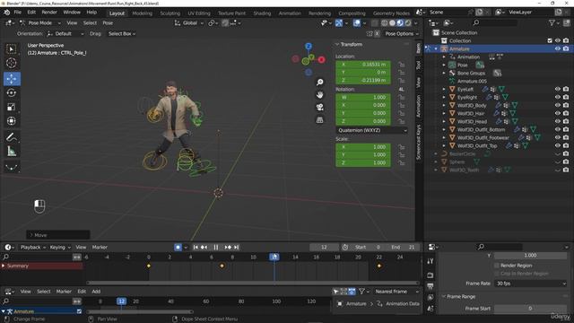Click the Blender logo menu icon
This screenshot has height=323, width=574.
click(7, 13)
